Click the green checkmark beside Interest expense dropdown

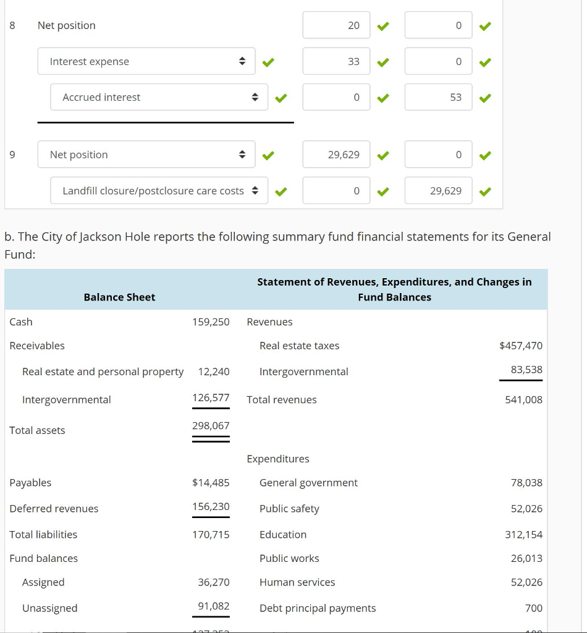[268, 61]
